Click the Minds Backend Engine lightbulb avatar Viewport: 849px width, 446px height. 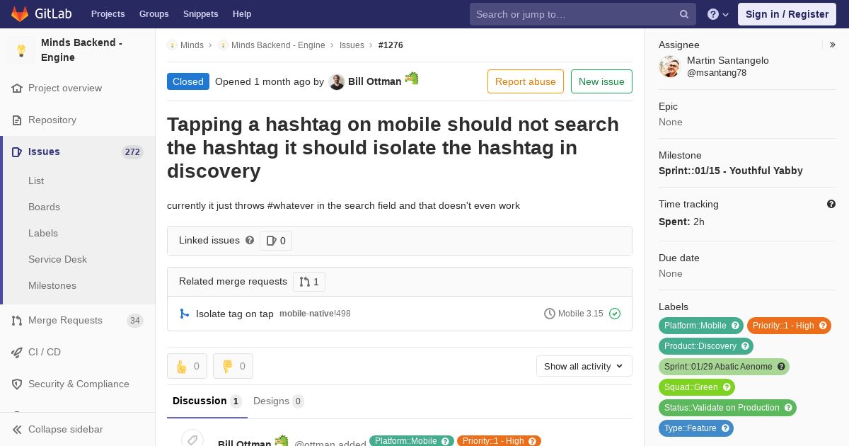click(x=21, y=50)
